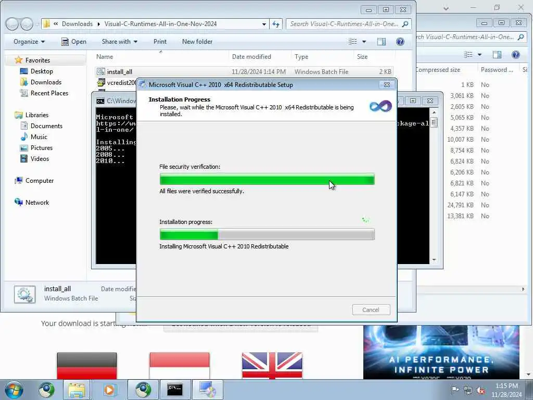Click search magnifier in back Explorer window
533x400 pixels.
coord(521,37)
